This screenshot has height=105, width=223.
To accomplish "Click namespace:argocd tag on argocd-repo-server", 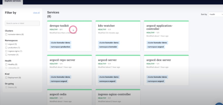I will pos(59,81).
